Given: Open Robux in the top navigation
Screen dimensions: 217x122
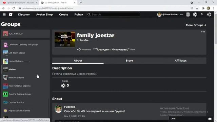Looking at the screenshot, I should click(x=79, y=15).
